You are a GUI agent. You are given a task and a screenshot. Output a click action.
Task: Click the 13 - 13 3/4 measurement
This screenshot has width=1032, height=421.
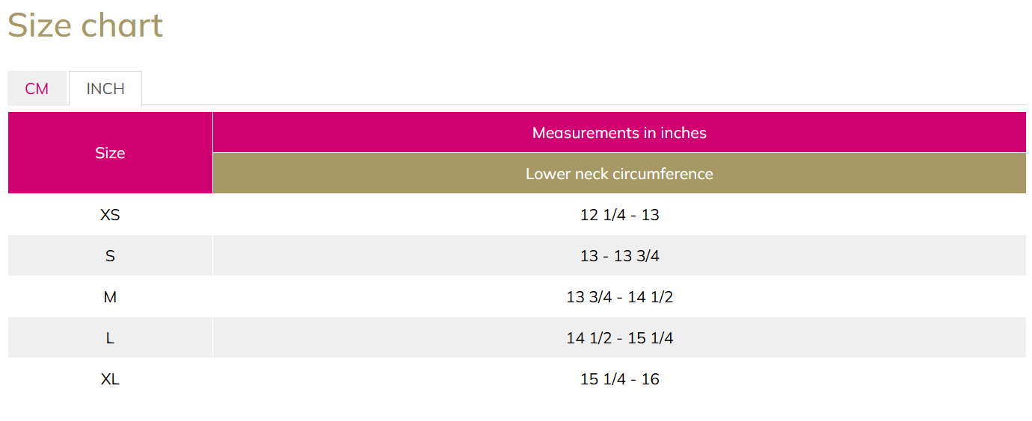point(619,256)
